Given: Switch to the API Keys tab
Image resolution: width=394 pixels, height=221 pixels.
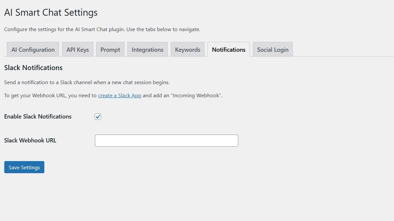Looking at the screenshot, I should click(x=78, y=50).
